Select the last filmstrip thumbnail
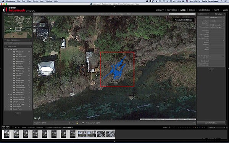 click(x=110, y=134)
